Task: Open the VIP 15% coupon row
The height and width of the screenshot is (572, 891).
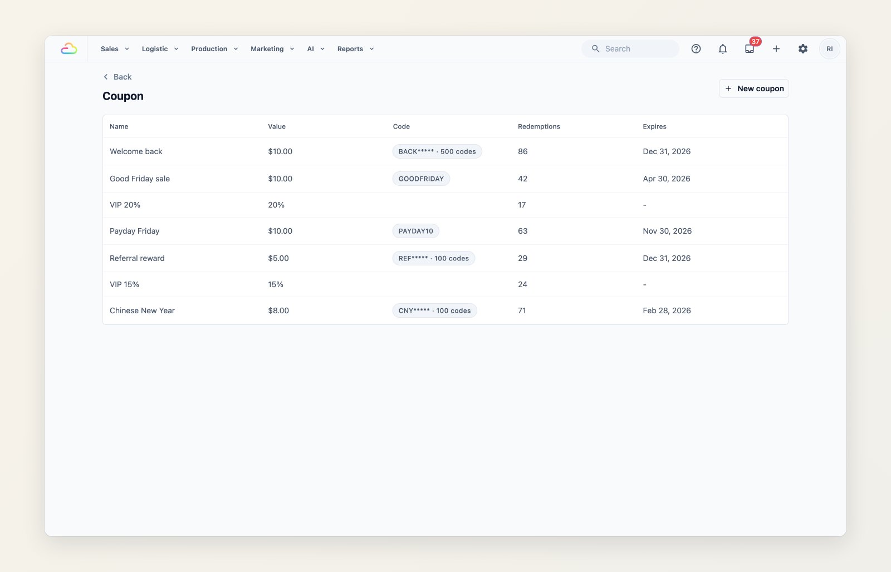Action: 445,284
